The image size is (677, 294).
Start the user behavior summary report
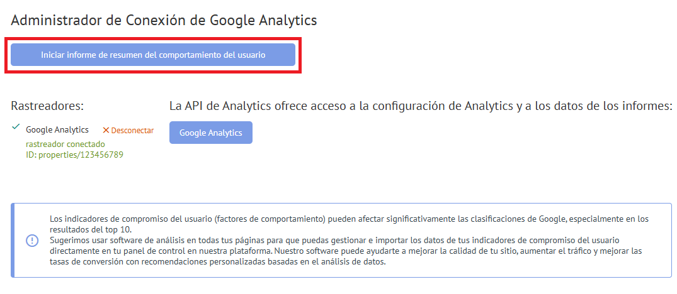(x=153, y=55)
